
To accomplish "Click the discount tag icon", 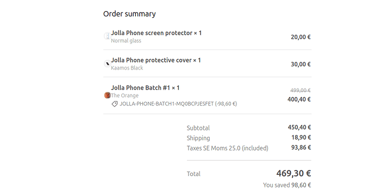I will (115, 104).
